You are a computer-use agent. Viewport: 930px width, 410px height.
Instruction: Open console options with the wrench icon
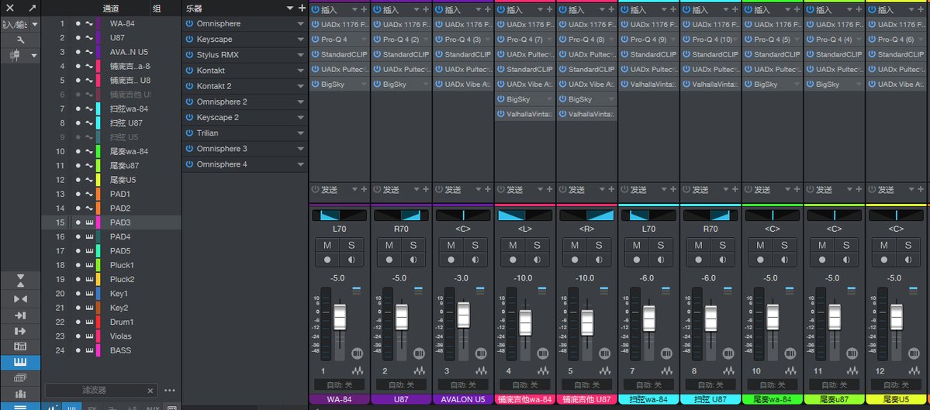point(20,40)
